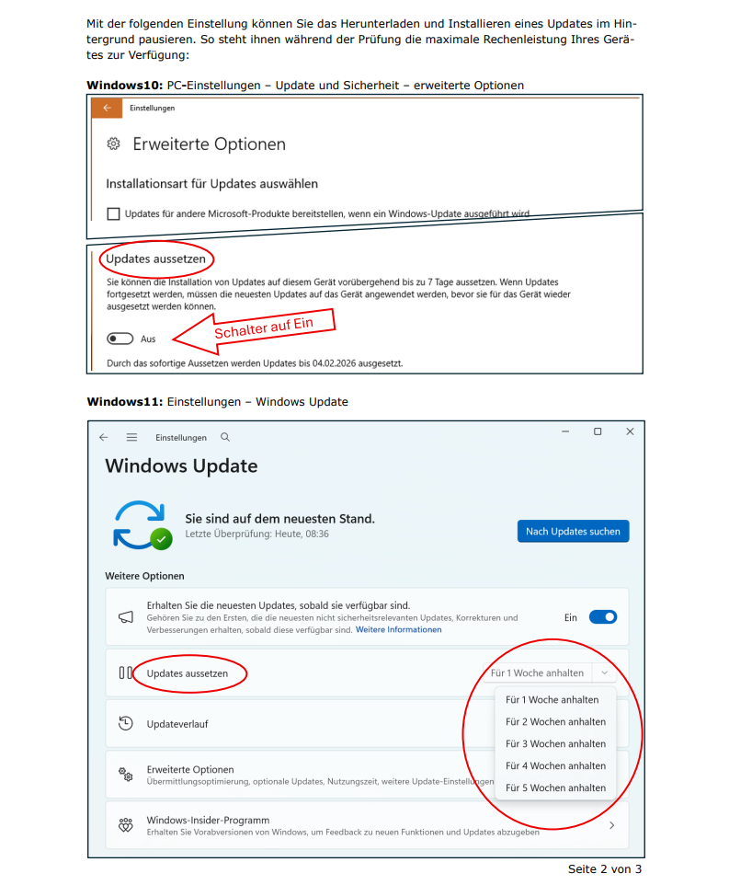Viewport: 729px width, 885px height.
Task: Click the Updateverlauf history clock icon
Action: (x=126, y=723)
